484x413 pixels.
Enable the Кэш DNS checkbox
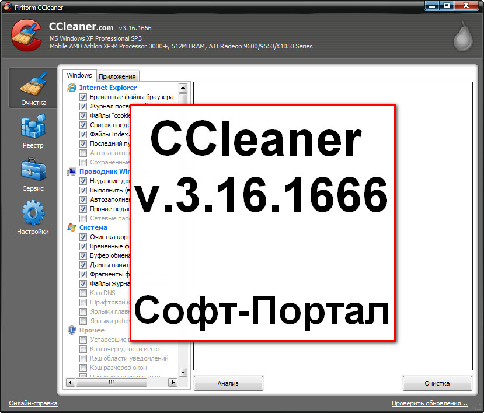click(83, 293)
